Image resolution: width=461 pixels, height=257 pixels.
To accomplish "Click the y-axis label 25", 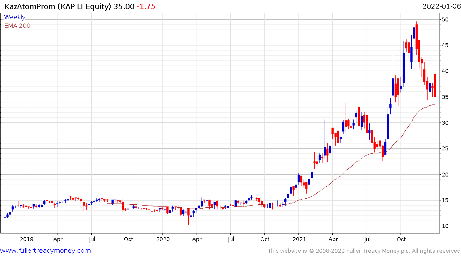I will (445, 149).
